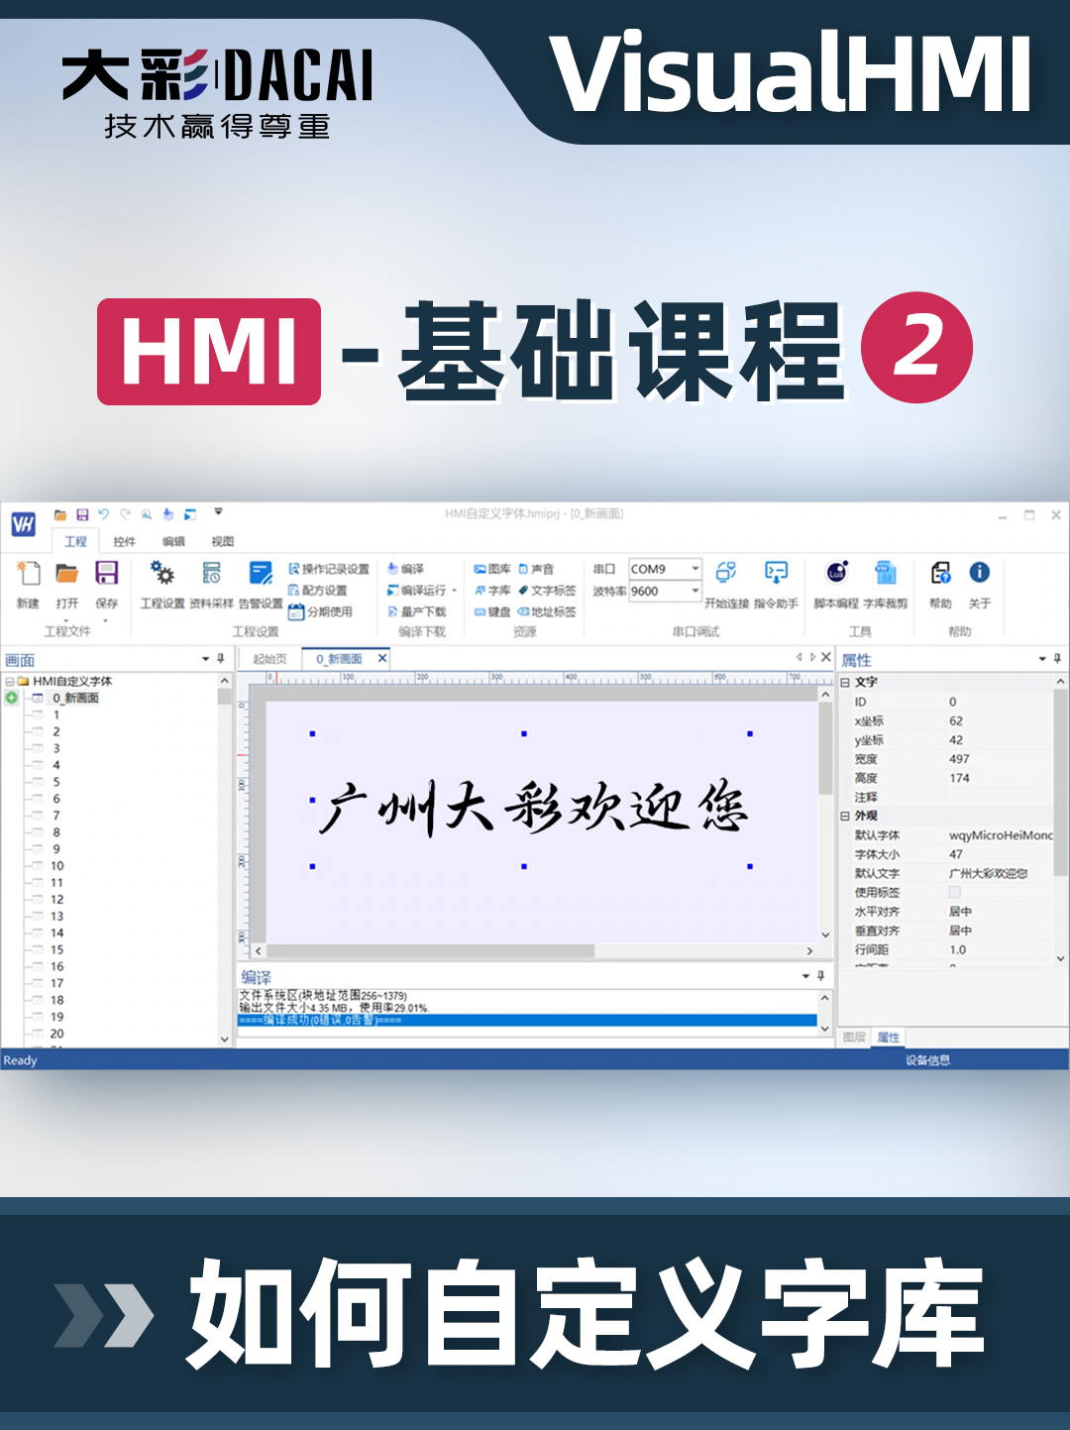This screenshot has height=1430, width=1070.
Task: Click the VH application logo button
Action: 24,524
